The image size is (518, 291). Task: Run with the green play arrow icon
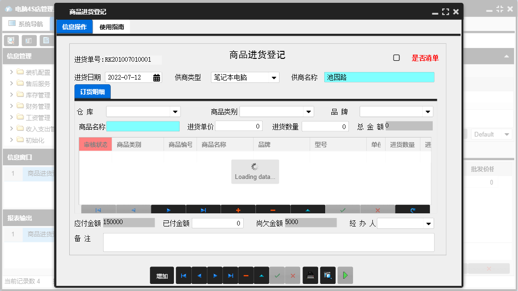(x=345, y=275)
